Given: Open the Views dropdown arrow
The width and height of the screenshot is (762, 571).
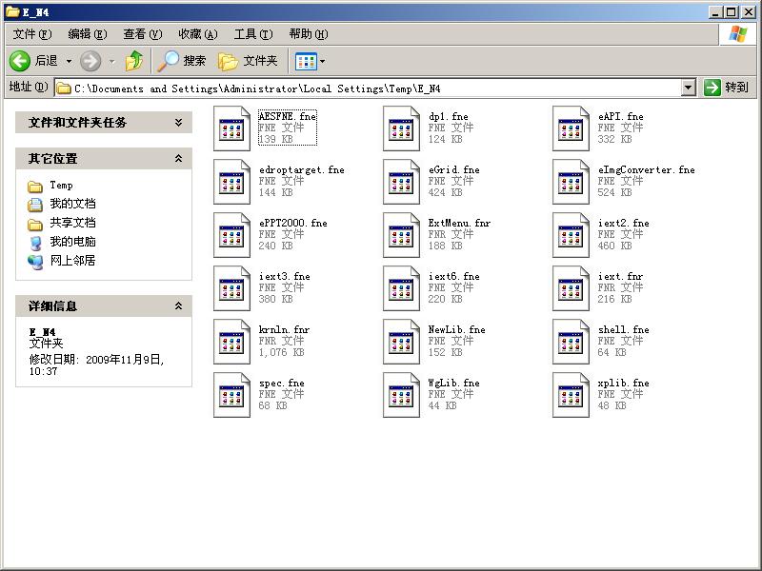Looking at the screenshot, I should tap(322, 61).
